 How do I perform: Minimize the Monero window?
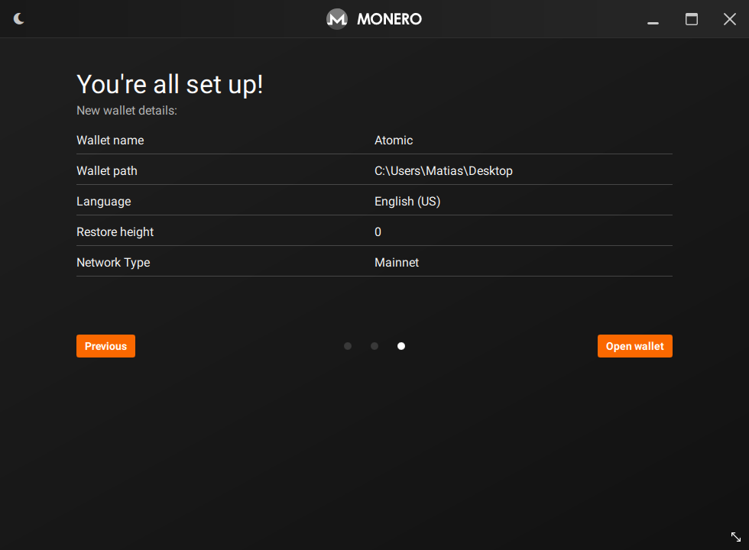pos(653,20)
